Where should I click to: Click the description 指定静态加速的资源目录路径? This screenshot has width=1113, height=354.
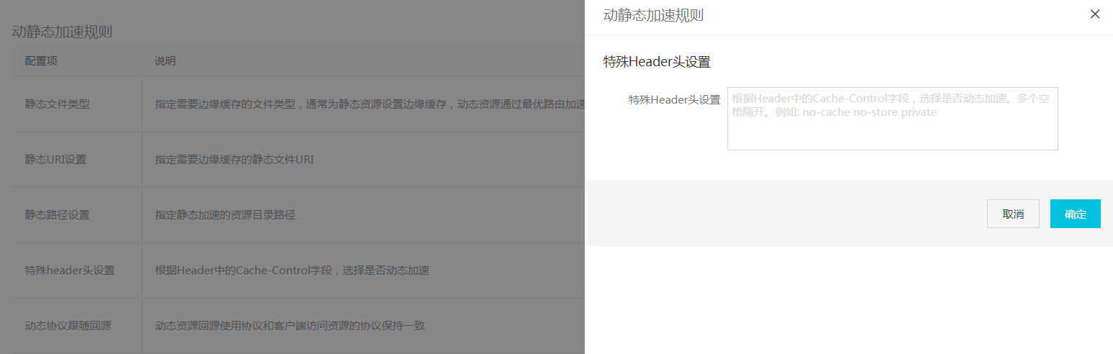pyautogui.click(x=225, y=214)
